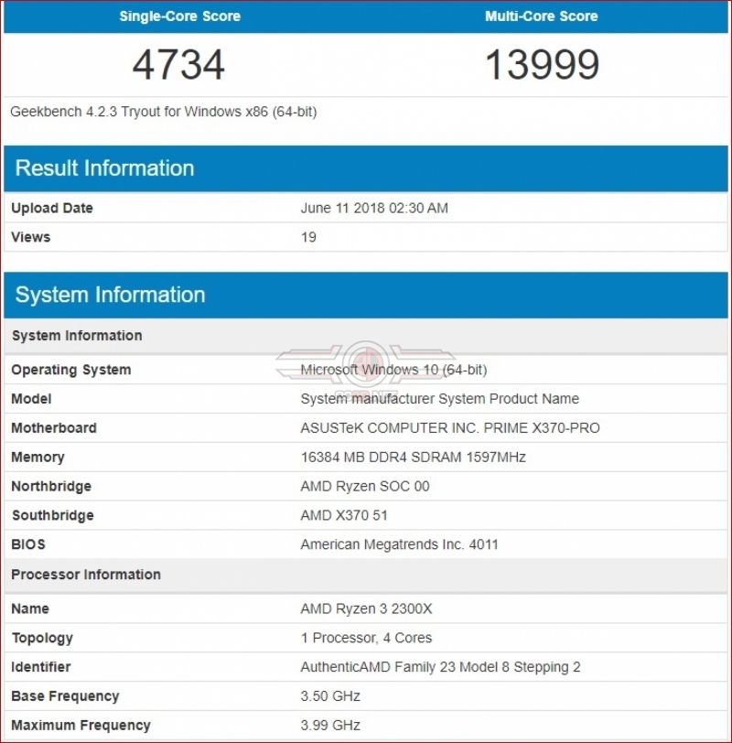Click the "Operating System" row label
The image size is (732, 743).
71,370
